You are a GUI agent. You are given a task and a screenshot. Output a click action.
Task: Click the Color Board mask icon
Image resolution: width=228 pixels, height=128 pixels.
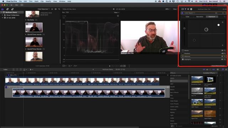pos(216,13)
